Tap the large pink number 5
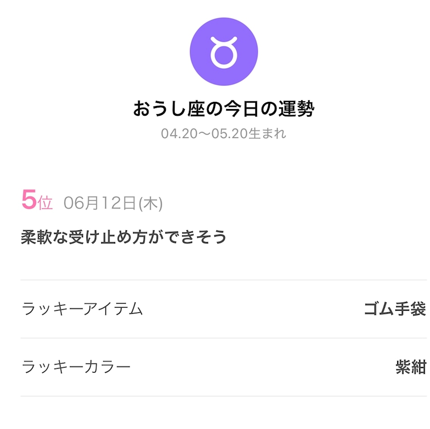Screen dimensions: 430x429 [29, 200]
